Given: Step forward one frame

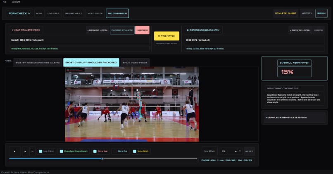Looking at the screenshot, I should pyautogui.click(x=32, y=151).
